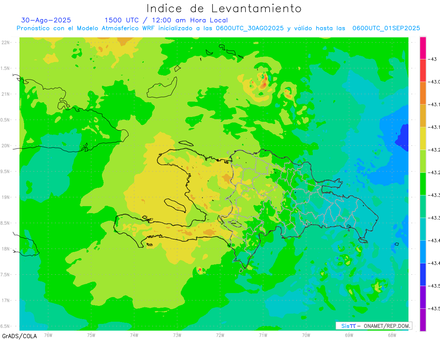Click the '20N' latitude label
The height and width of the screenshot is (340, 440).
(x=6, y=146)
